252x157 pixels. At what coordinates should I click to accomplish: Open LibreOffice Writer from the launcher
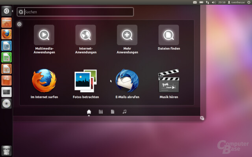6,46
